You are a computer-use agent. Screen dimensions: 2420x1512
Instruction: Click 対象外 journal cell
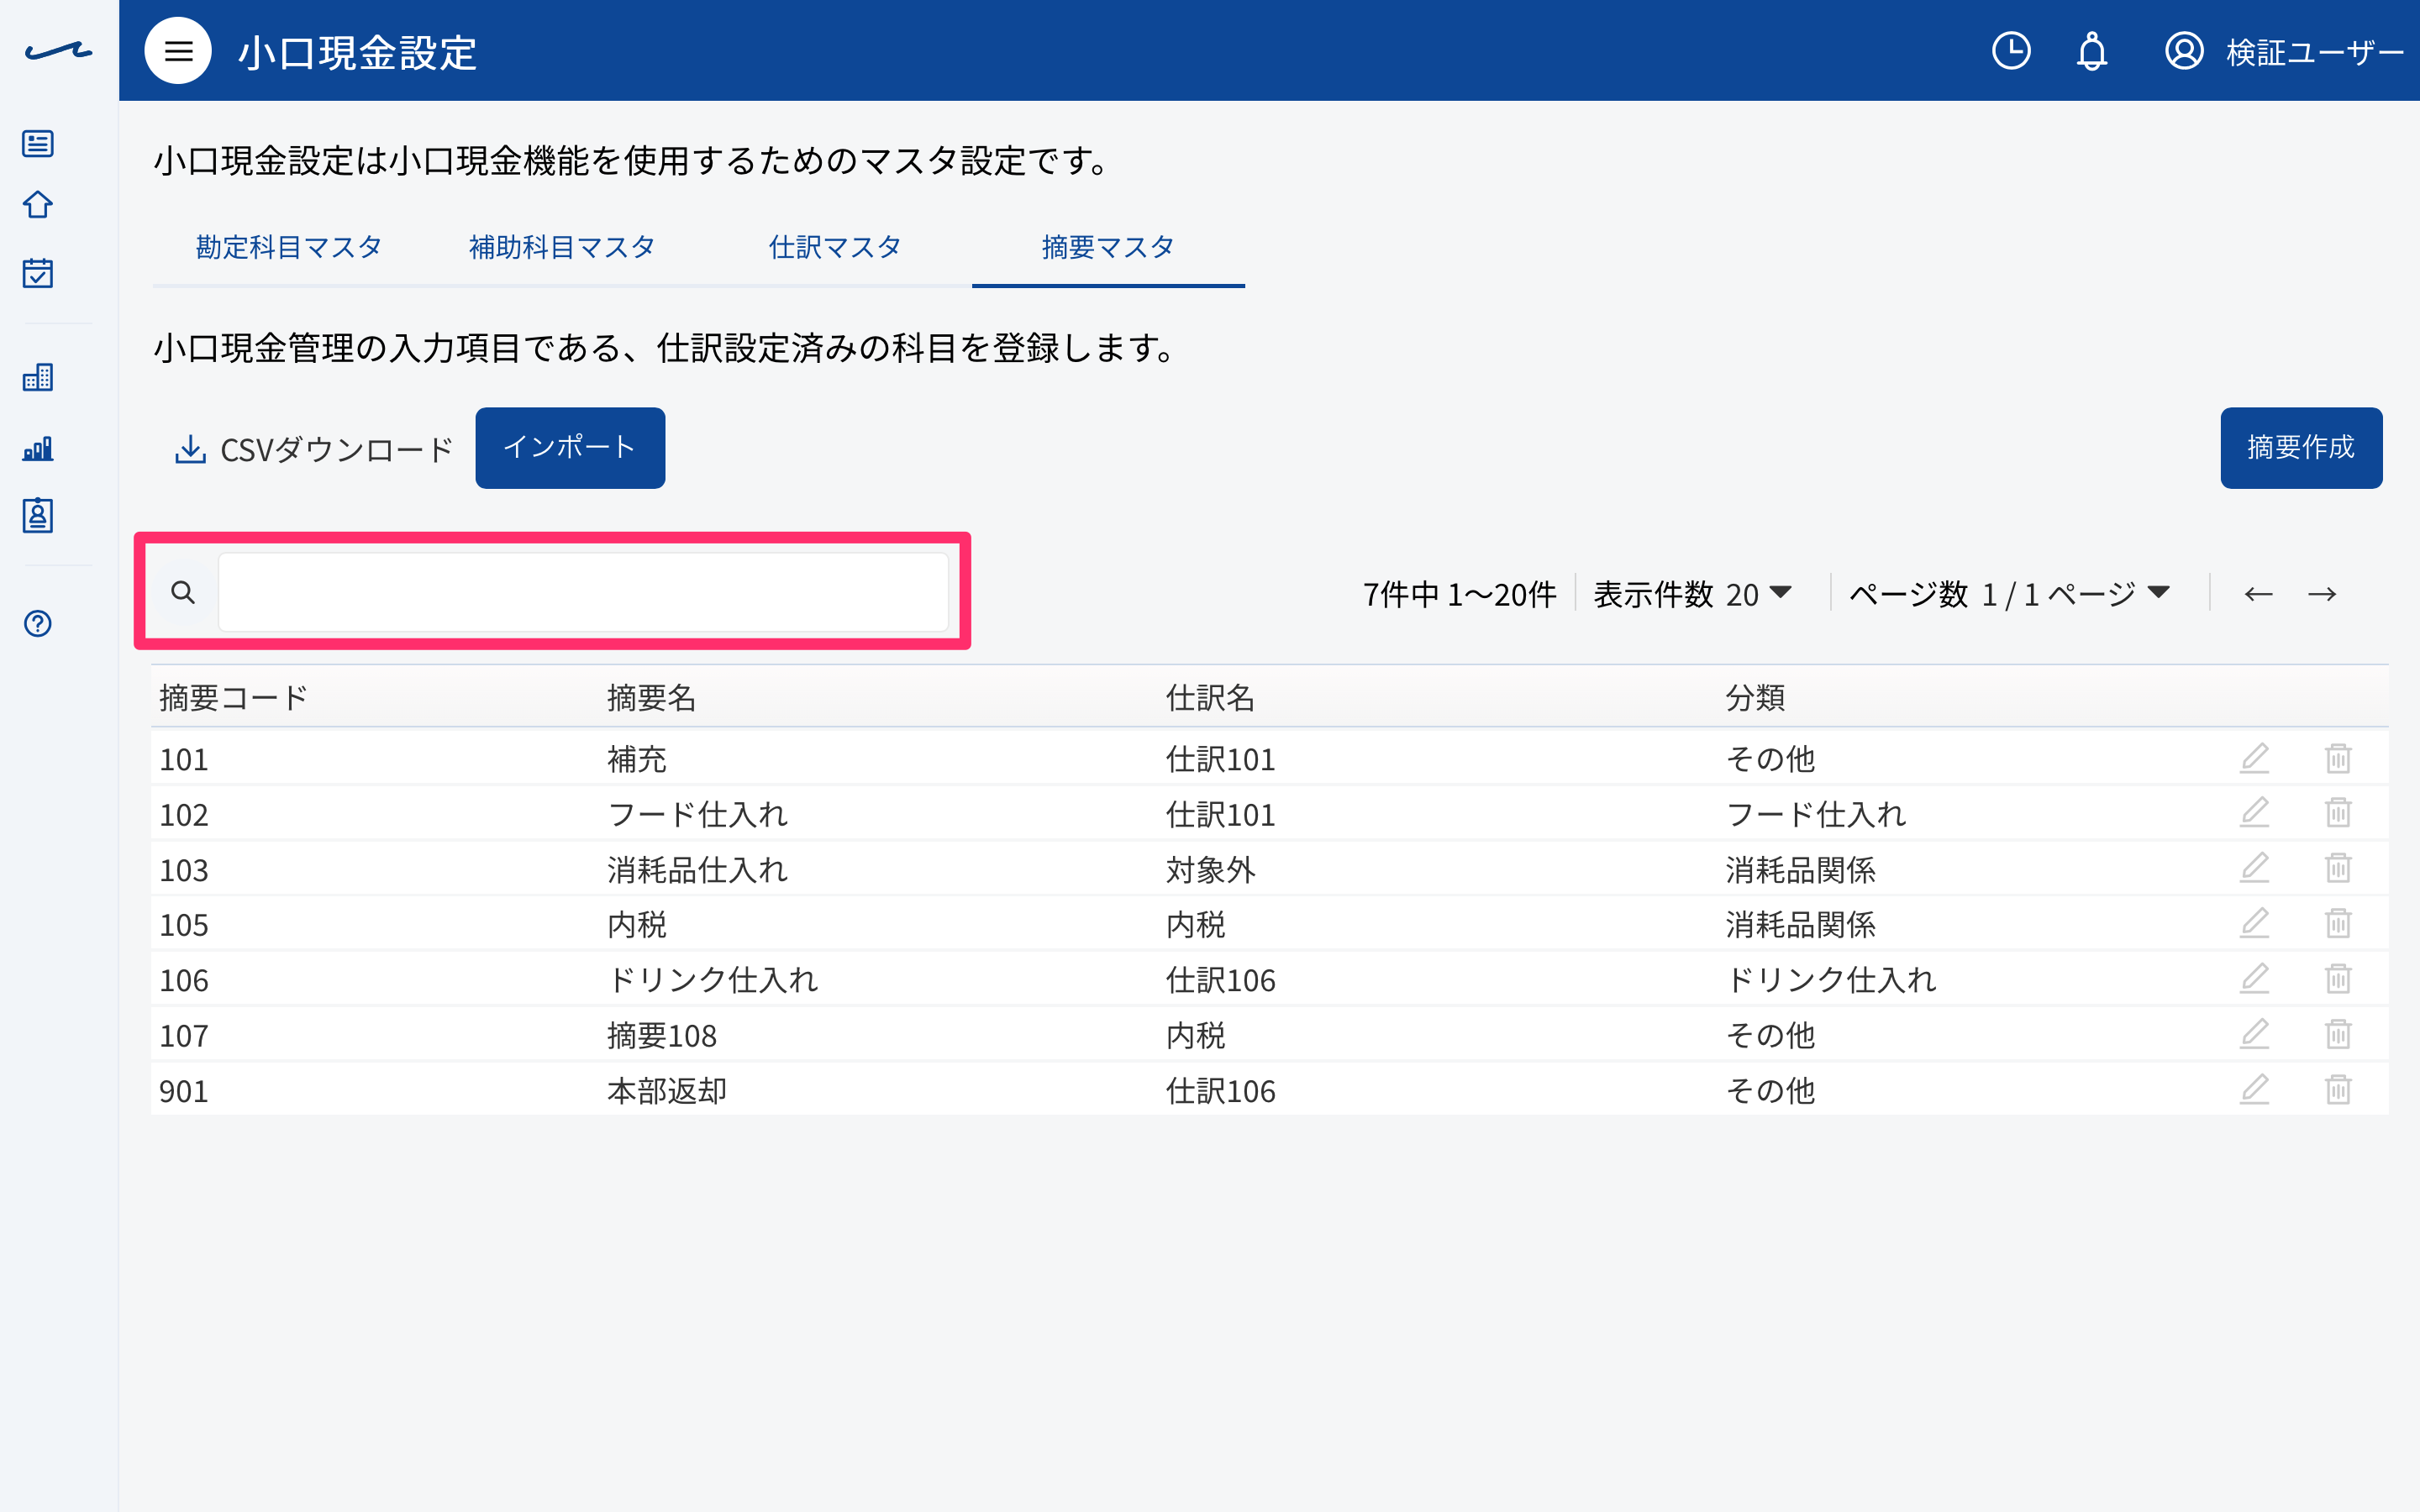tap(1210, 870)
